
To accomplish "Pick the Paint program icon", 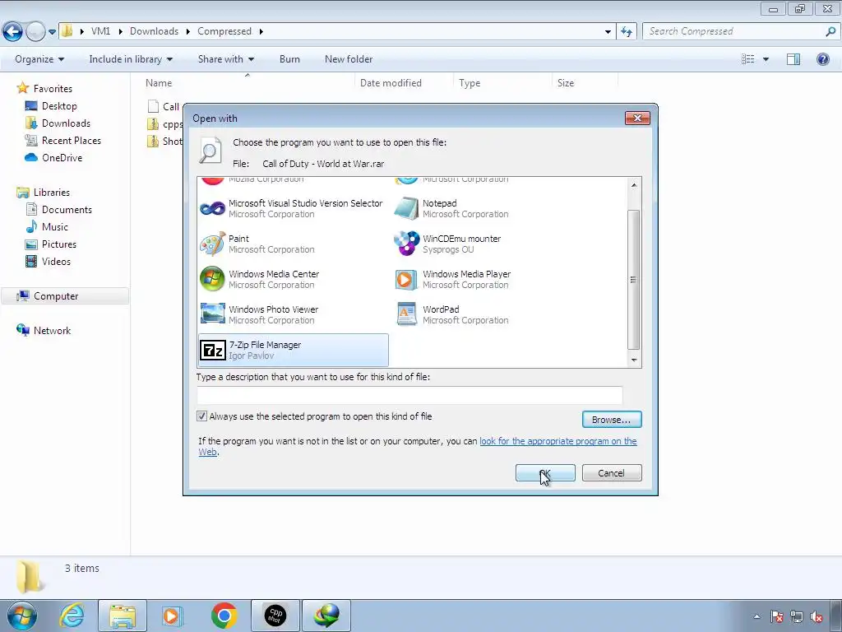I will point(213,244).
